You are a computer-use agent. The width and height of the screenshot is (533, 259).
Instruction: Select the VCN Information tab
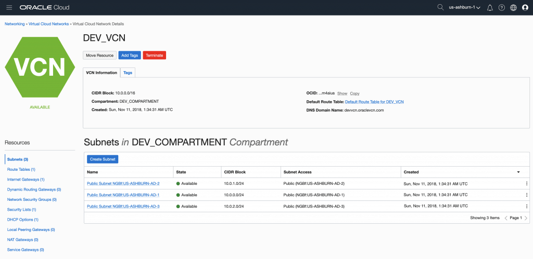coord(101,73)
